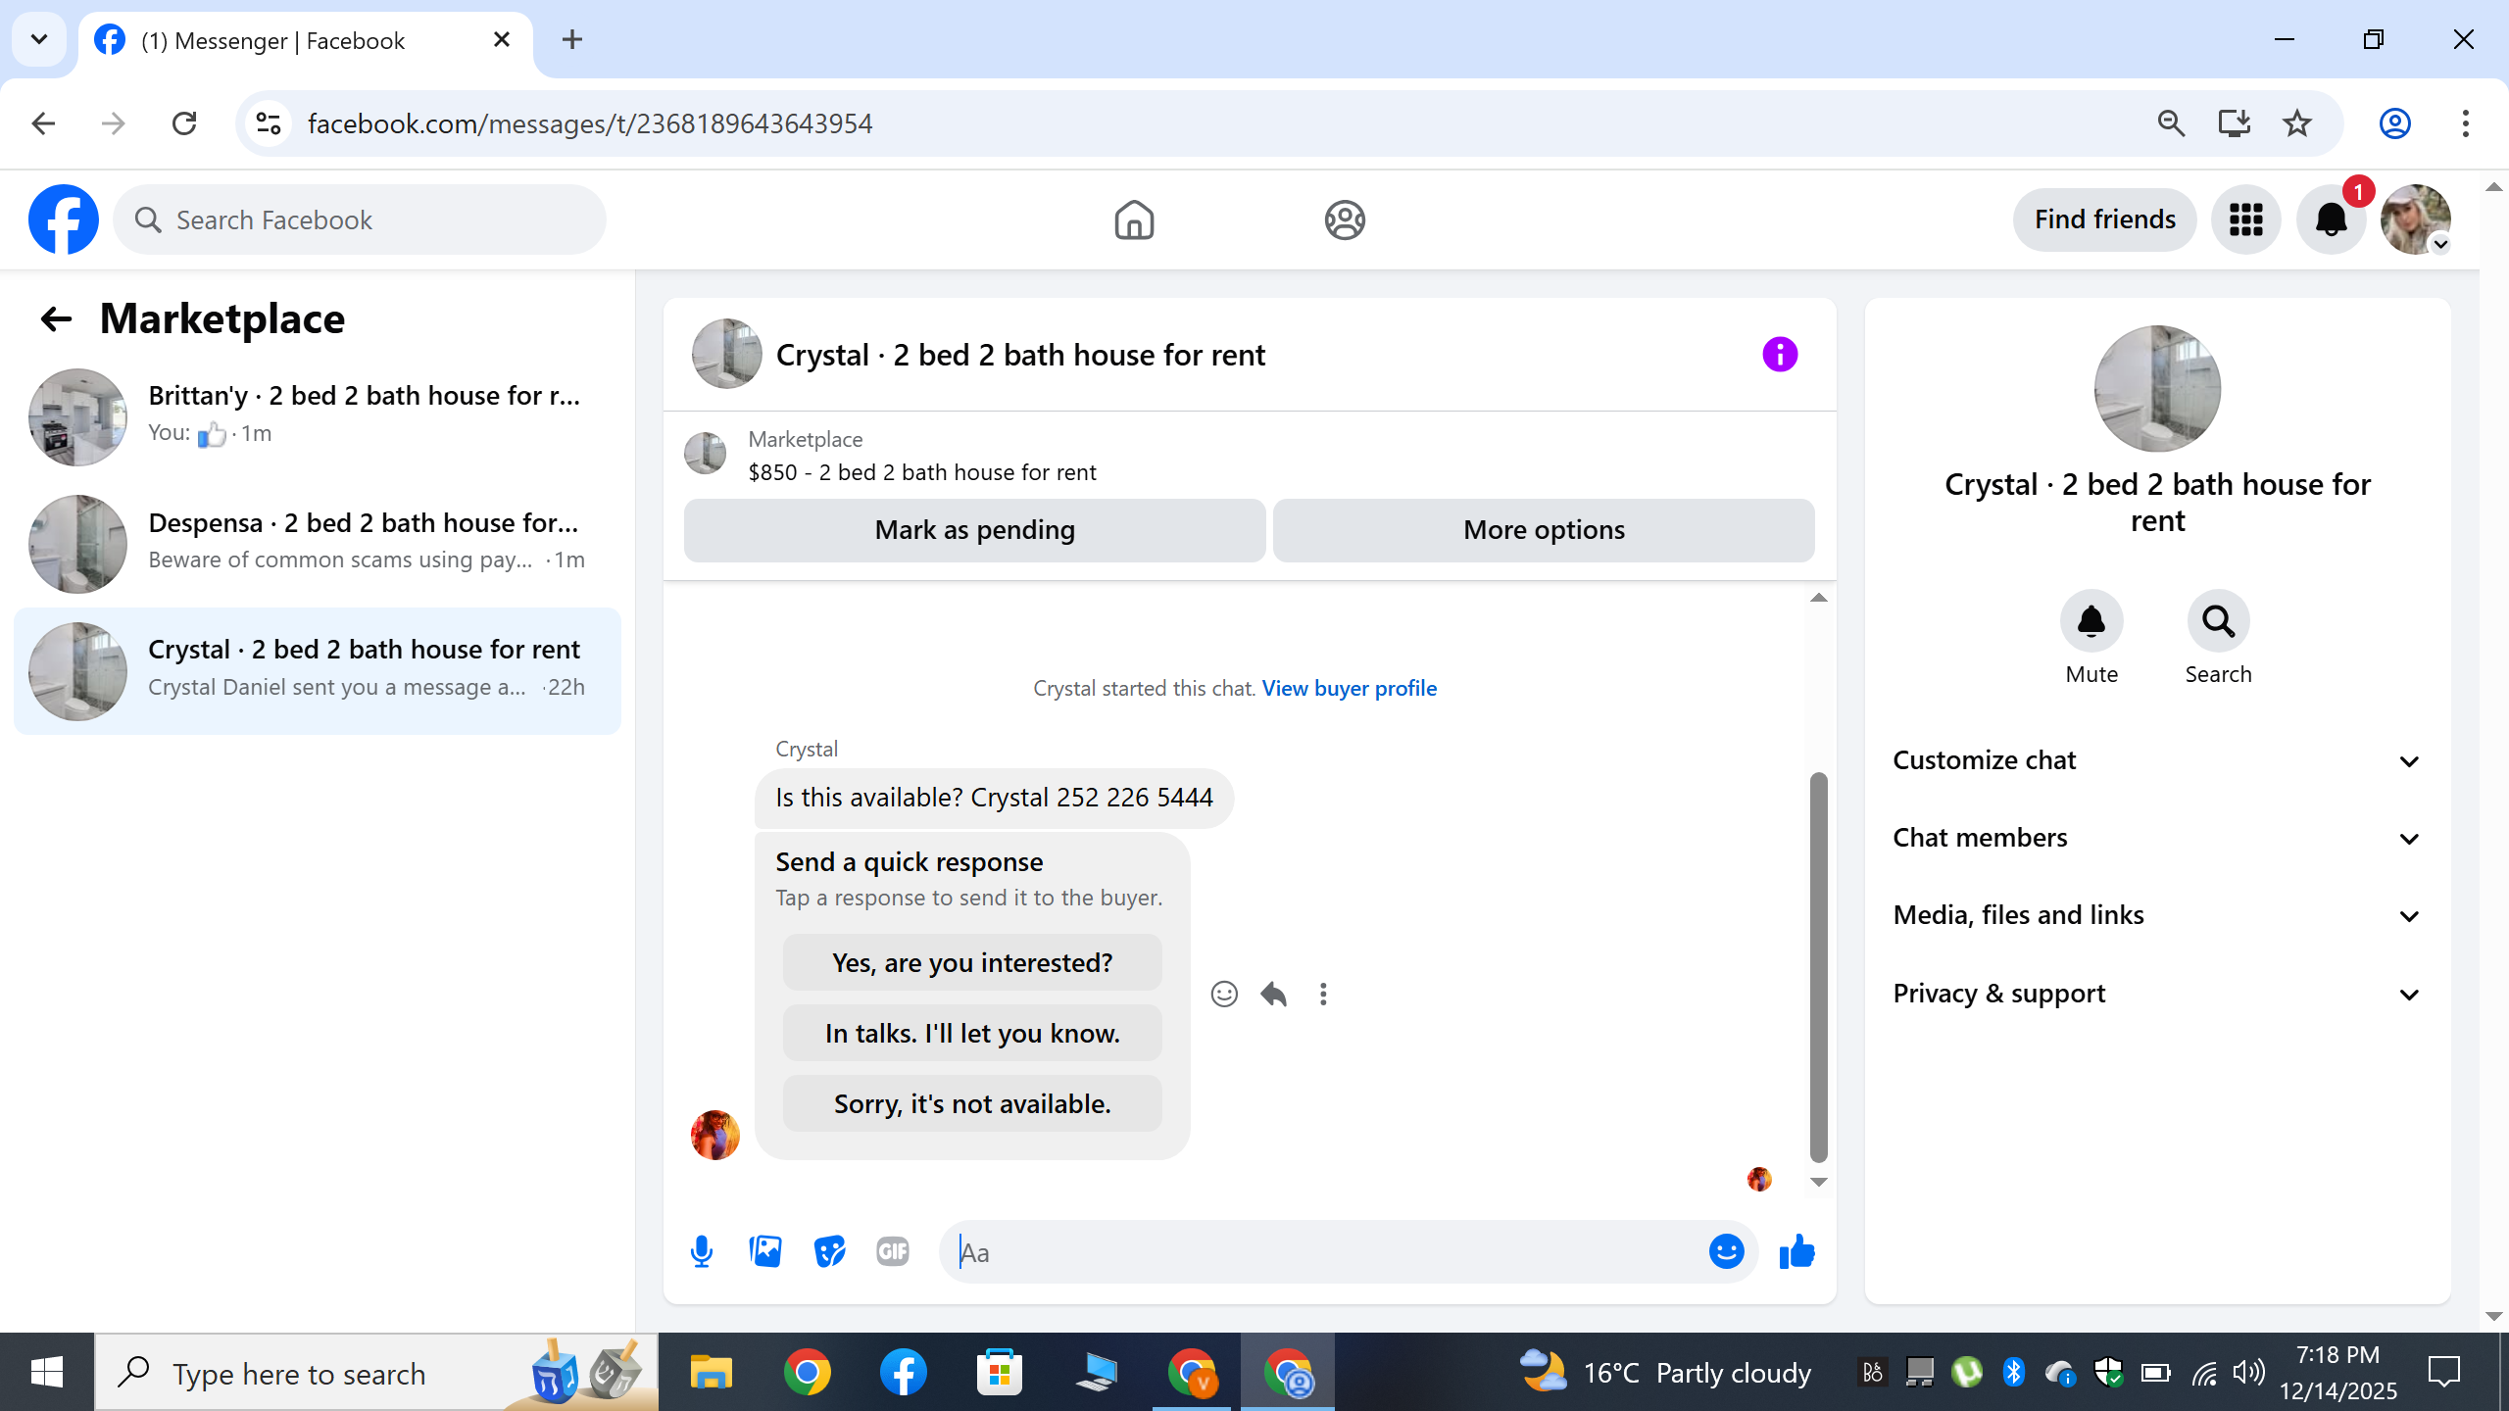This screenshot has height=1411, width=2509.
Task: Open the notifications bell
Action: [2331, 219]
